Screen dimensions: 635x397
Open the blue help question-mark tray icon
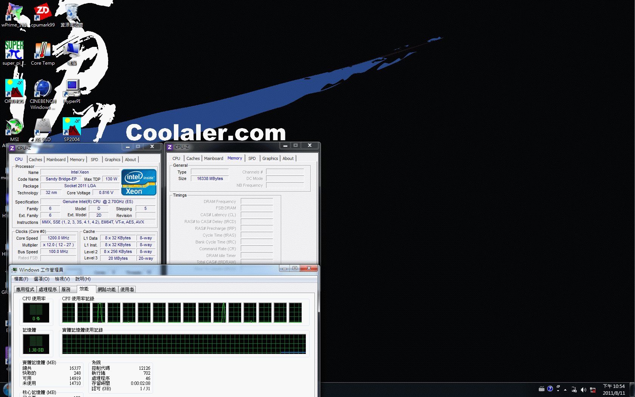click(550, 389)
